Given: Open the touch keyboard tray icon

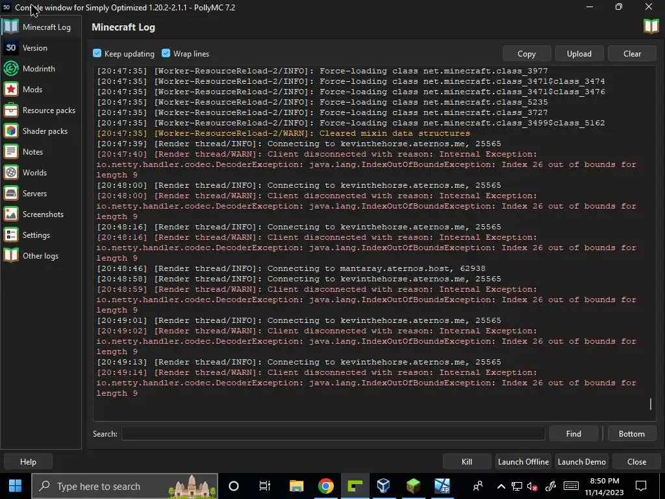Looking at the screenshot, I should coord(571,486).
